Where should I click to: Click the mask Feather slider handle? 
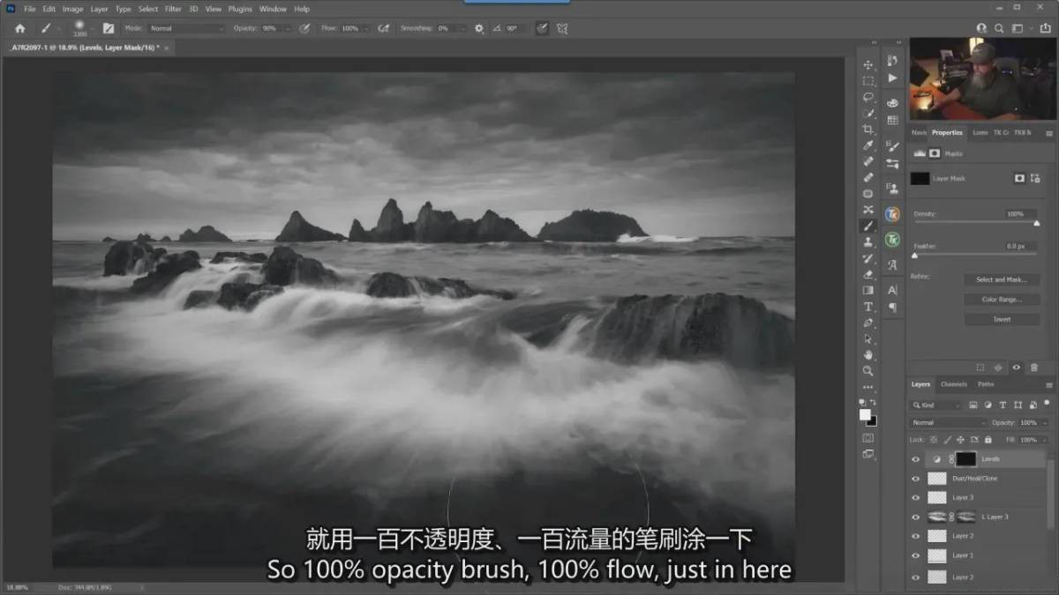click(914, 256)
